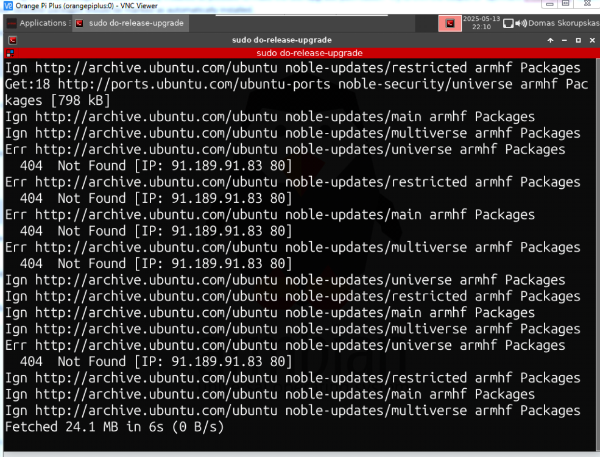This screenshot has height=457, width=600.
Task: Close the terminal window
Action: (592, 40)
